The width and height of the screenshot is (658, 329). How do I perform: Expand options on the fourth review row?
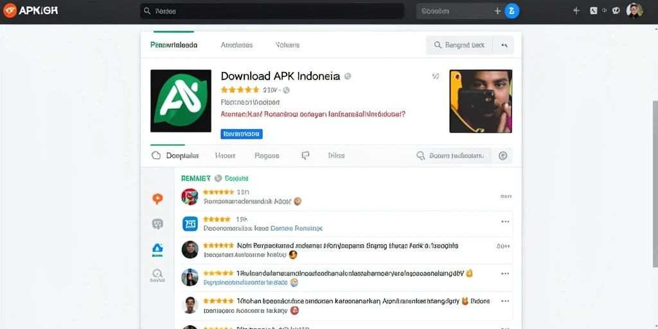(x=505, y=273)
